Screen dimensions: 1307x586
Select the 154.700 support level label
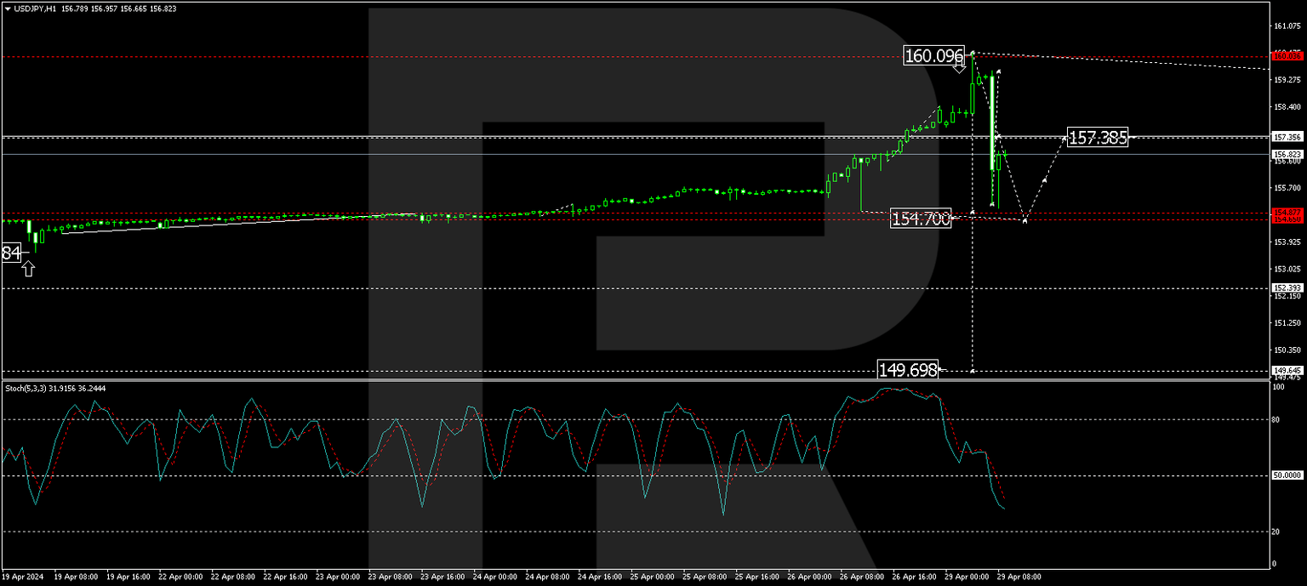[x=922, y=219]
